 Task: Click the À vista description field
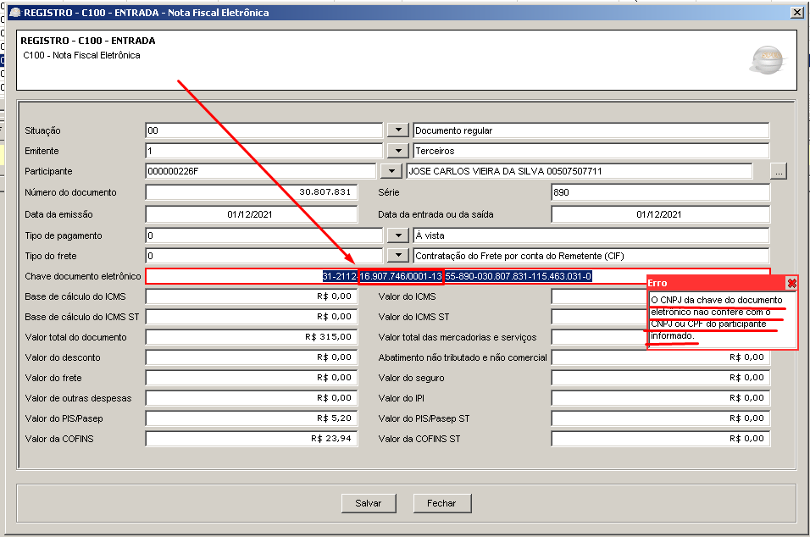[x=591, y=235]
